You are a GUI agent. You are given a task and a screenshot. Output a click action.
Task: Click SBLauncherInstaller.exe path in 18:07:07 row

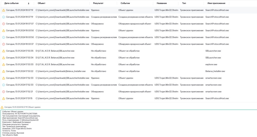tap(62, 24)
